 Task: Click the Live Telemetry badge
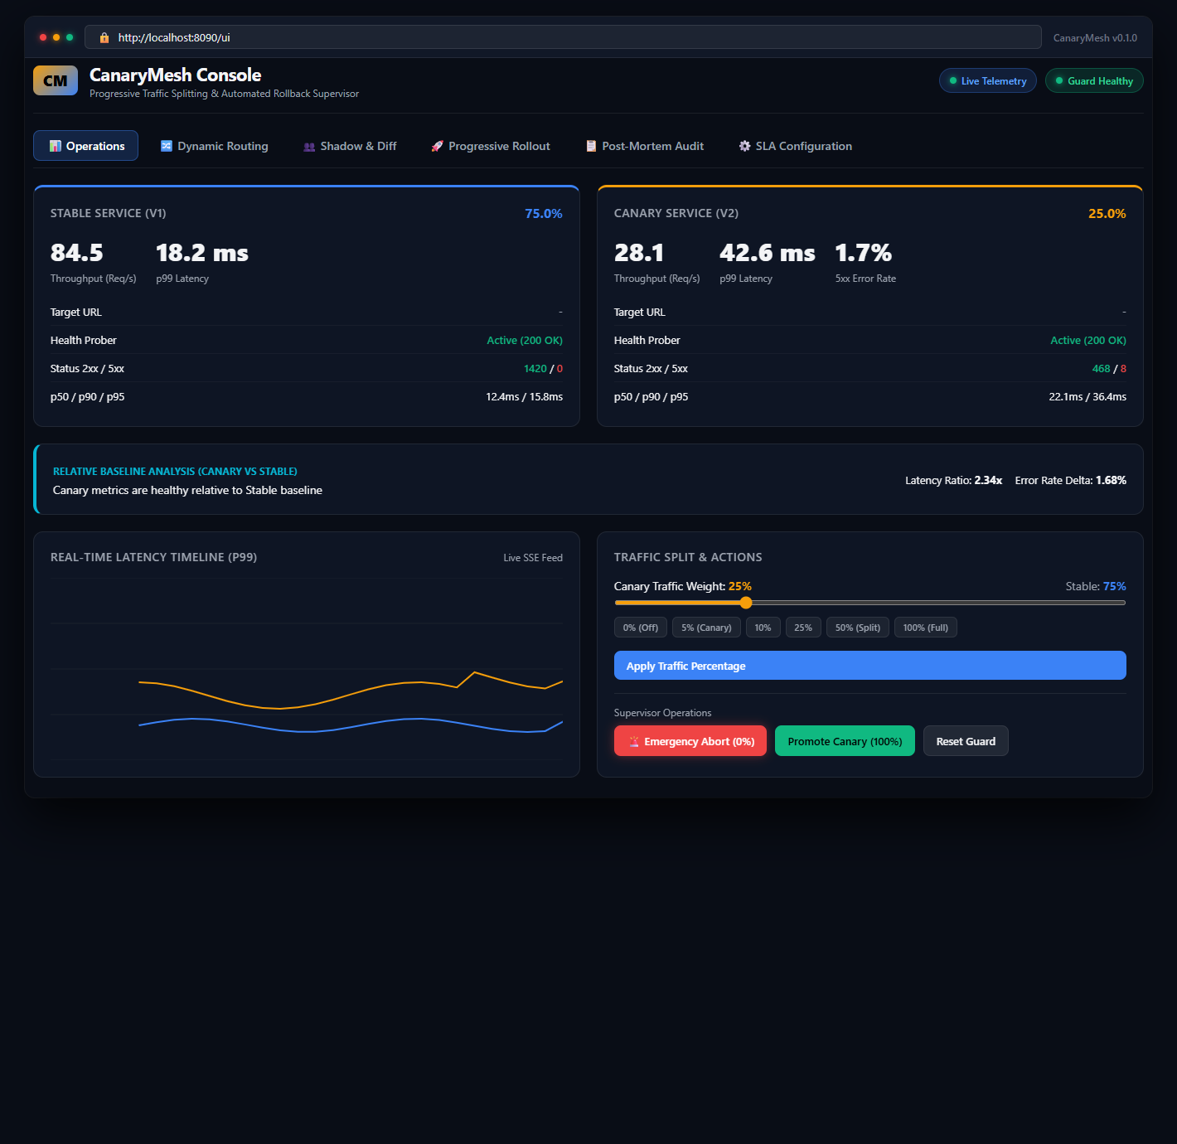coord(988,80)
